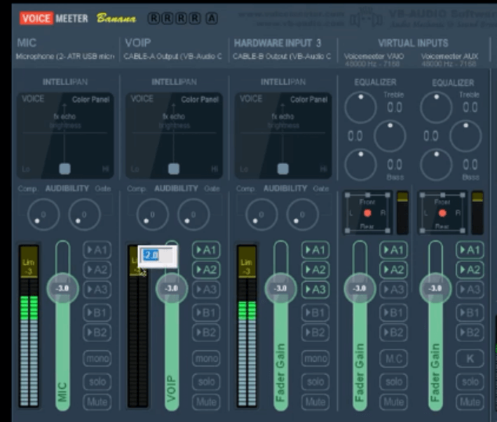This screenshot has height=422, width=497.
Task: Enable mono on Hardware Input 3
Action: coord(315,358)
